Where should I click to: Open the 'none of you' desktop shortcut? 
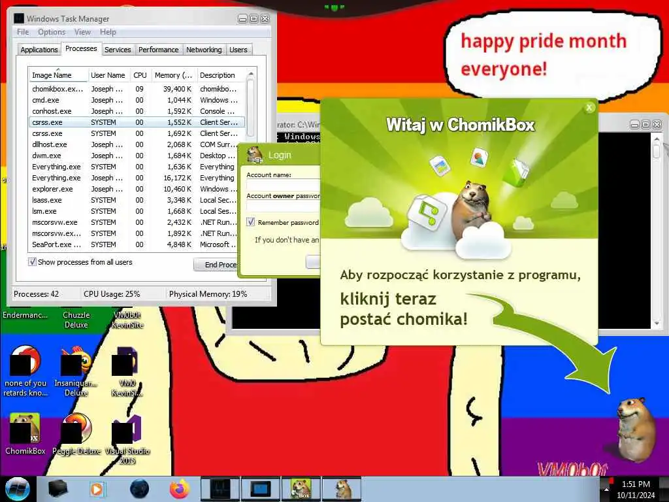[x=25, y=371]
